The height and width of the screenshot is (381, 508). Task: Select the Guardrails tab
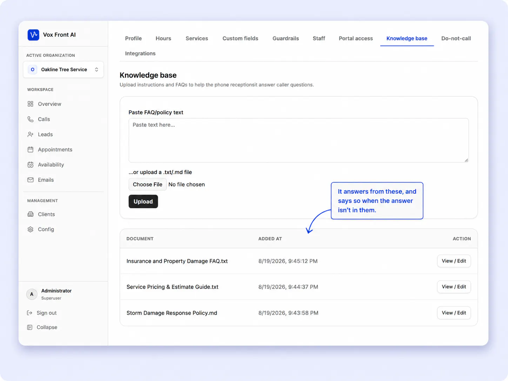[286, 39]
